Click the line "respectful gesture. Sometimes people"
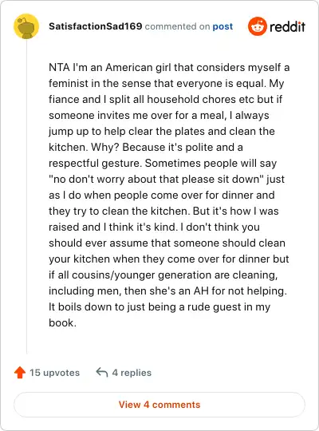Image resolution: width=319 pixels, height=431 pixels. point(163,164)
